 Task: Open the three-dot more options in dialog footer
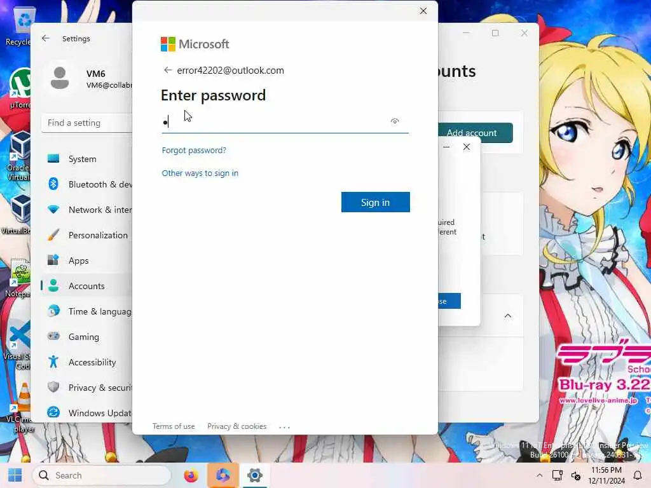284,426
